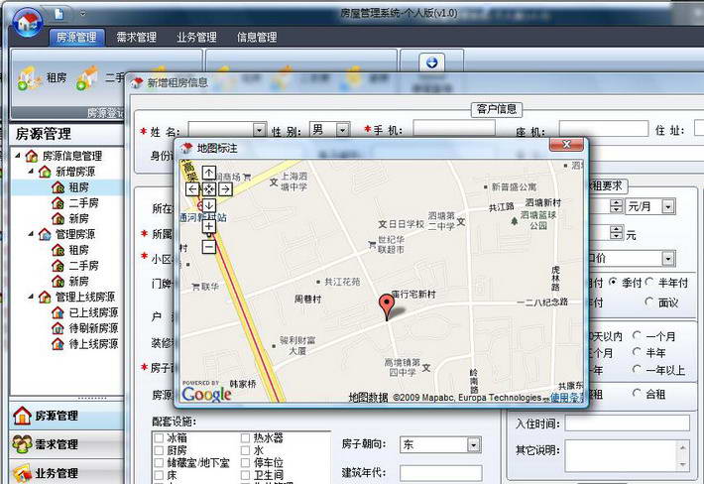Open 待上线房源 tree node
704x484 pixels.
coord(93,344)
